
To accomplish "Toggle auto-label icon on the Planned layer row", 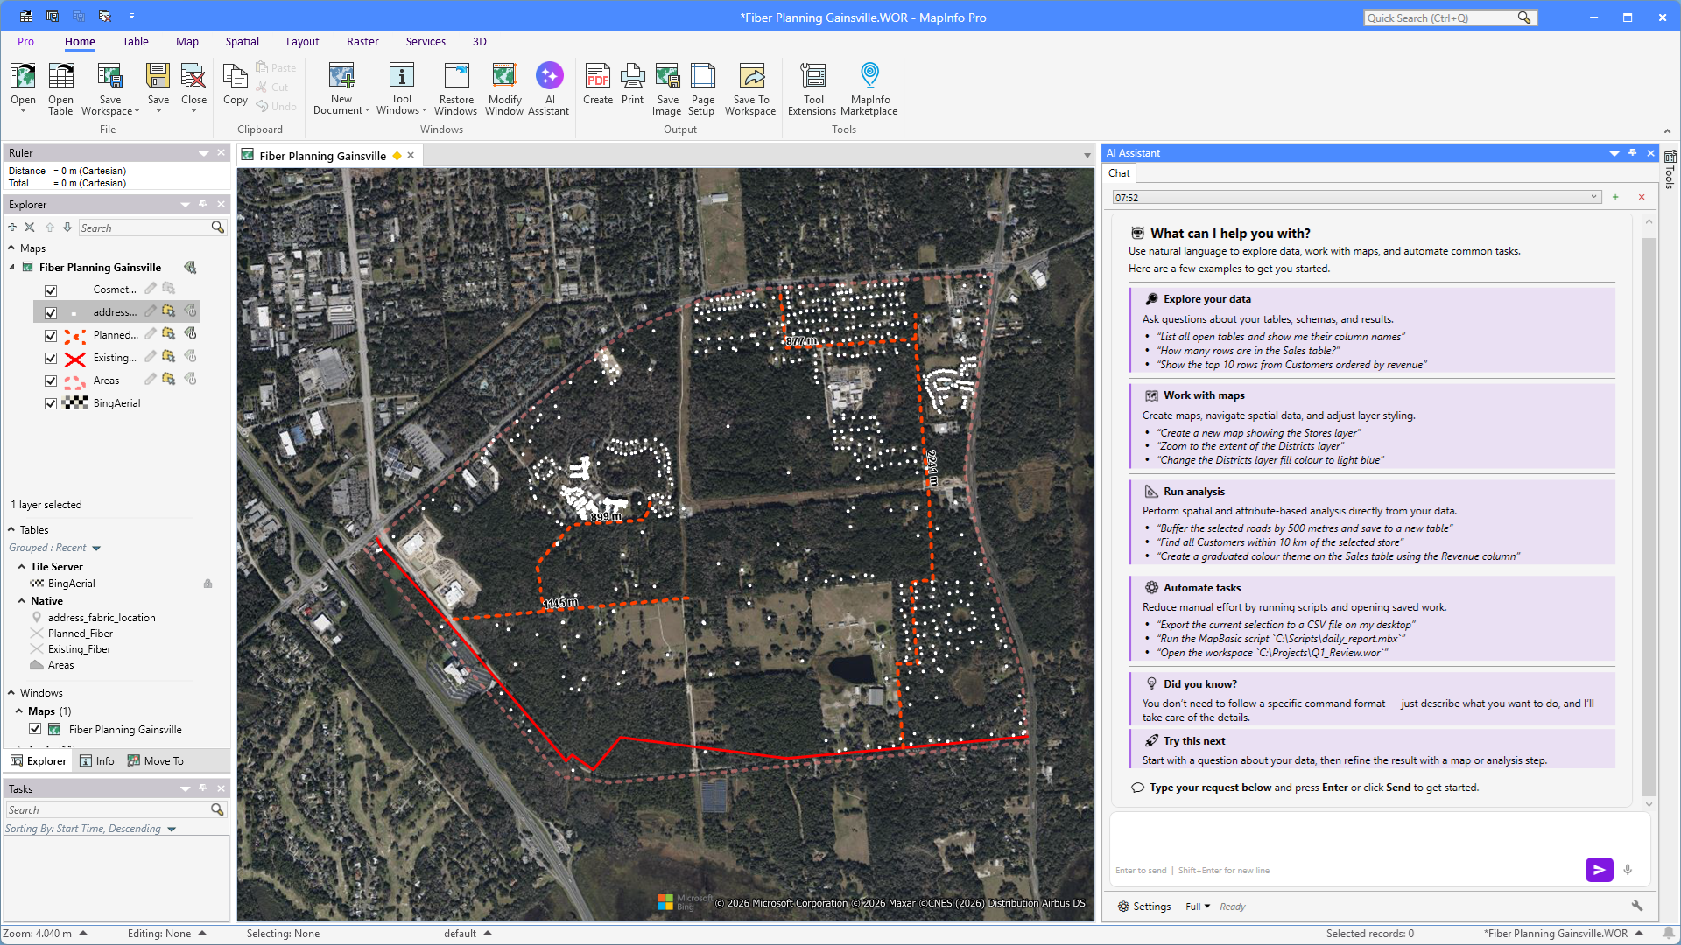I will click(190, 334).
